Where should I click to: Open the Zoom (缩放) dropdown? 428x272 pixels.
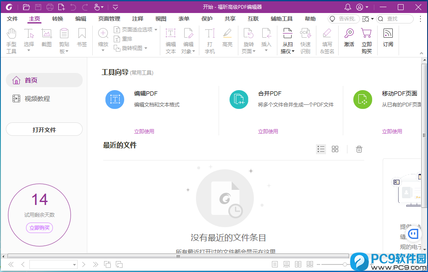click(x=103, y=50)
